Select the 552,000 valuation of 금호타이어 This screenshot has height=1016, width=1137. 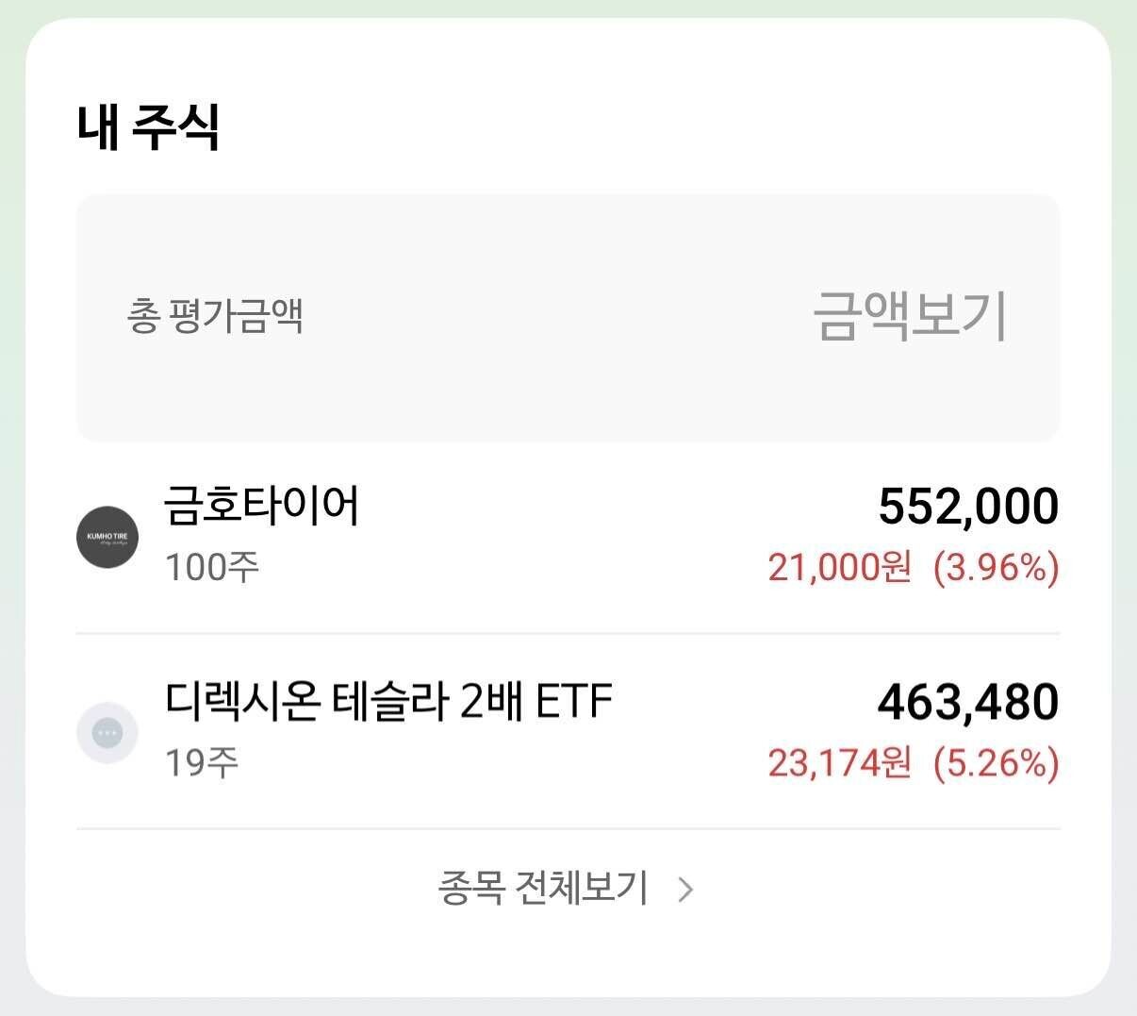(x=968, y=505)
